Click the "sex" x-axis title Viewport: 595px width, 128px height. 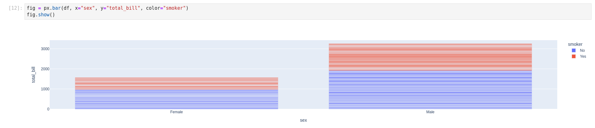303,120
